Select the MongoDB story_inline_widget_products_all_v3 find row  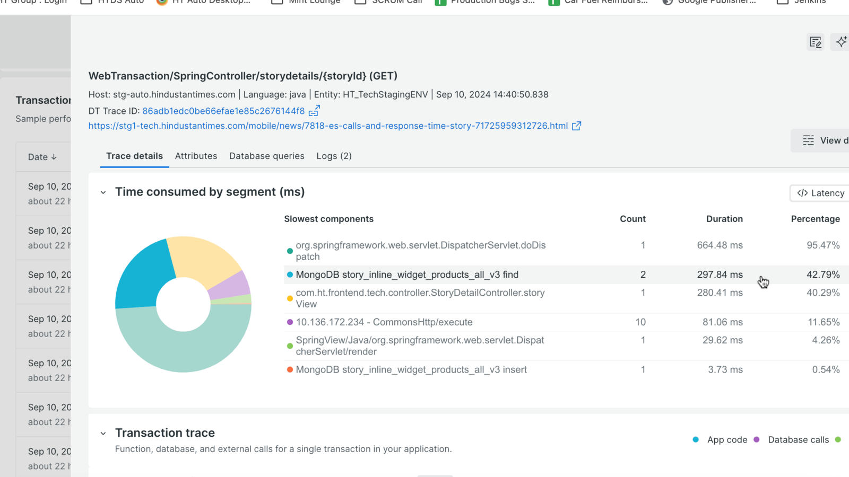point(407,275)
